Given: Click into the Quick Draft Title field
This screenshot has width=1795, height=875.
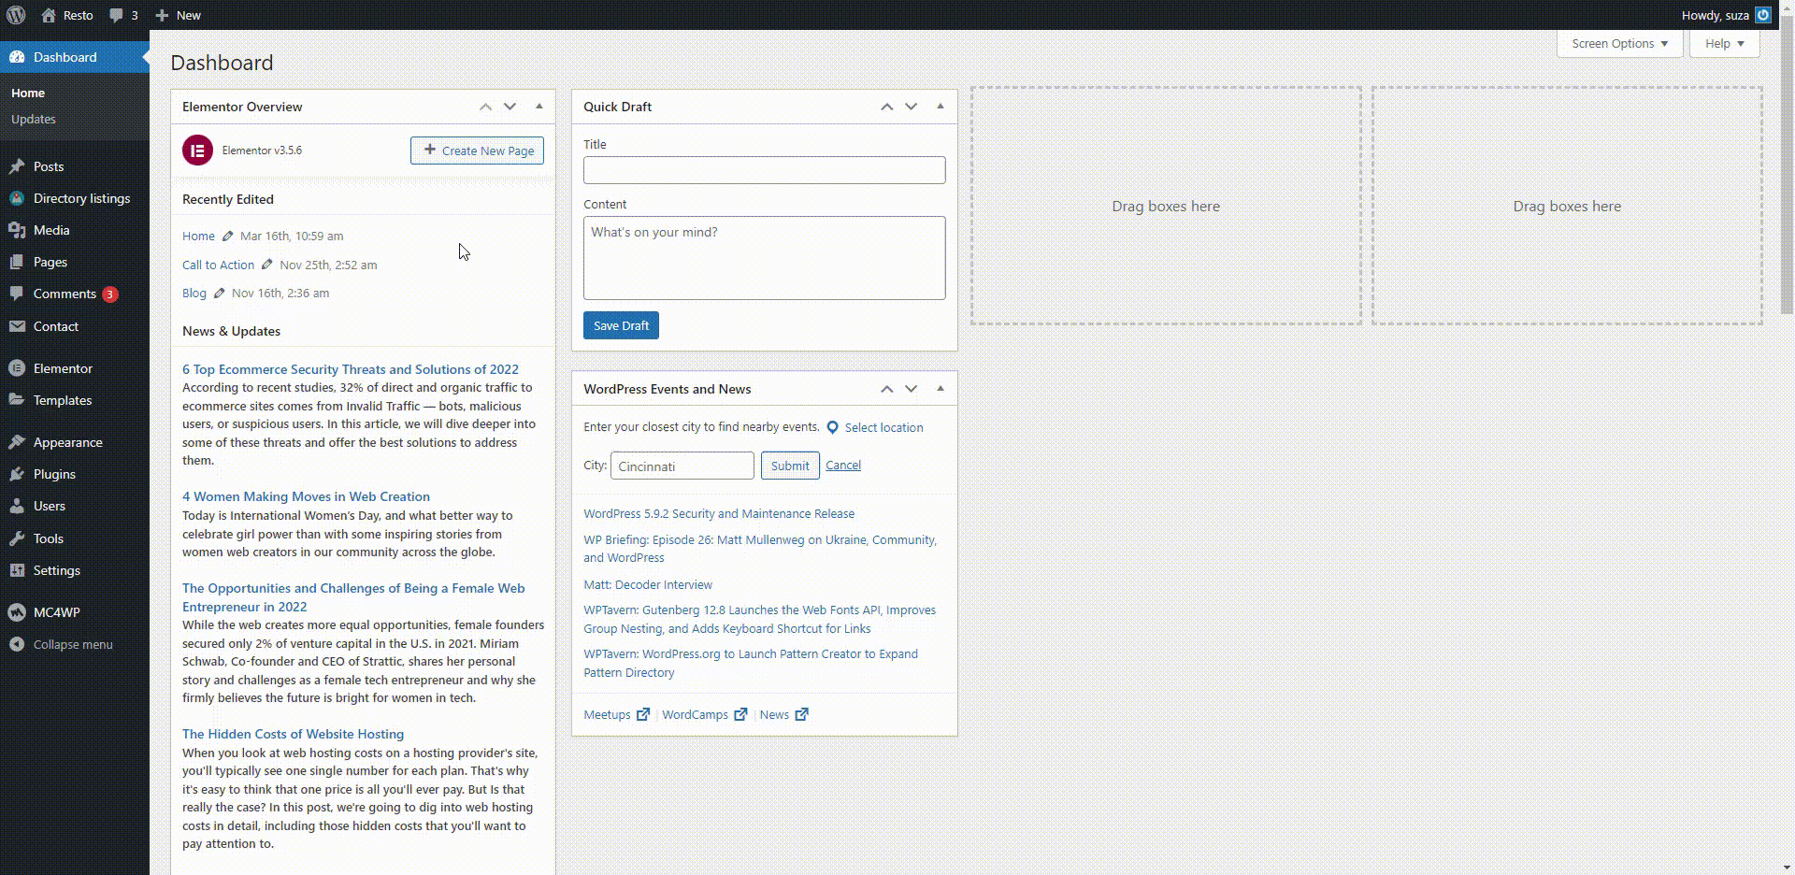Looking at the screenshot, I should click(764, 170).
